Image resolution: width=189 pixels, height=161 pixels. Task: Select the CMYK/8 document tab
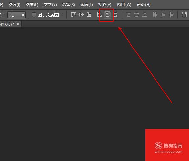point(7,24)
